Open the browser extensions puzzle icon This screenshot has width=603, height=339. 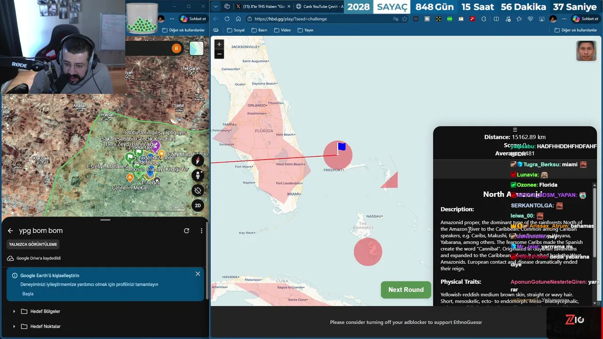484,19
